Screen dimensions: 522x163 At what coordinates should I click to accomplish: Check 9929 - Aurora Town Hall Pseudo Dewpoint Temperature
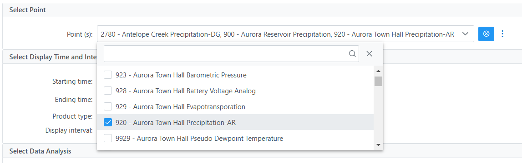pyautogui.click(x=108, y=138)
